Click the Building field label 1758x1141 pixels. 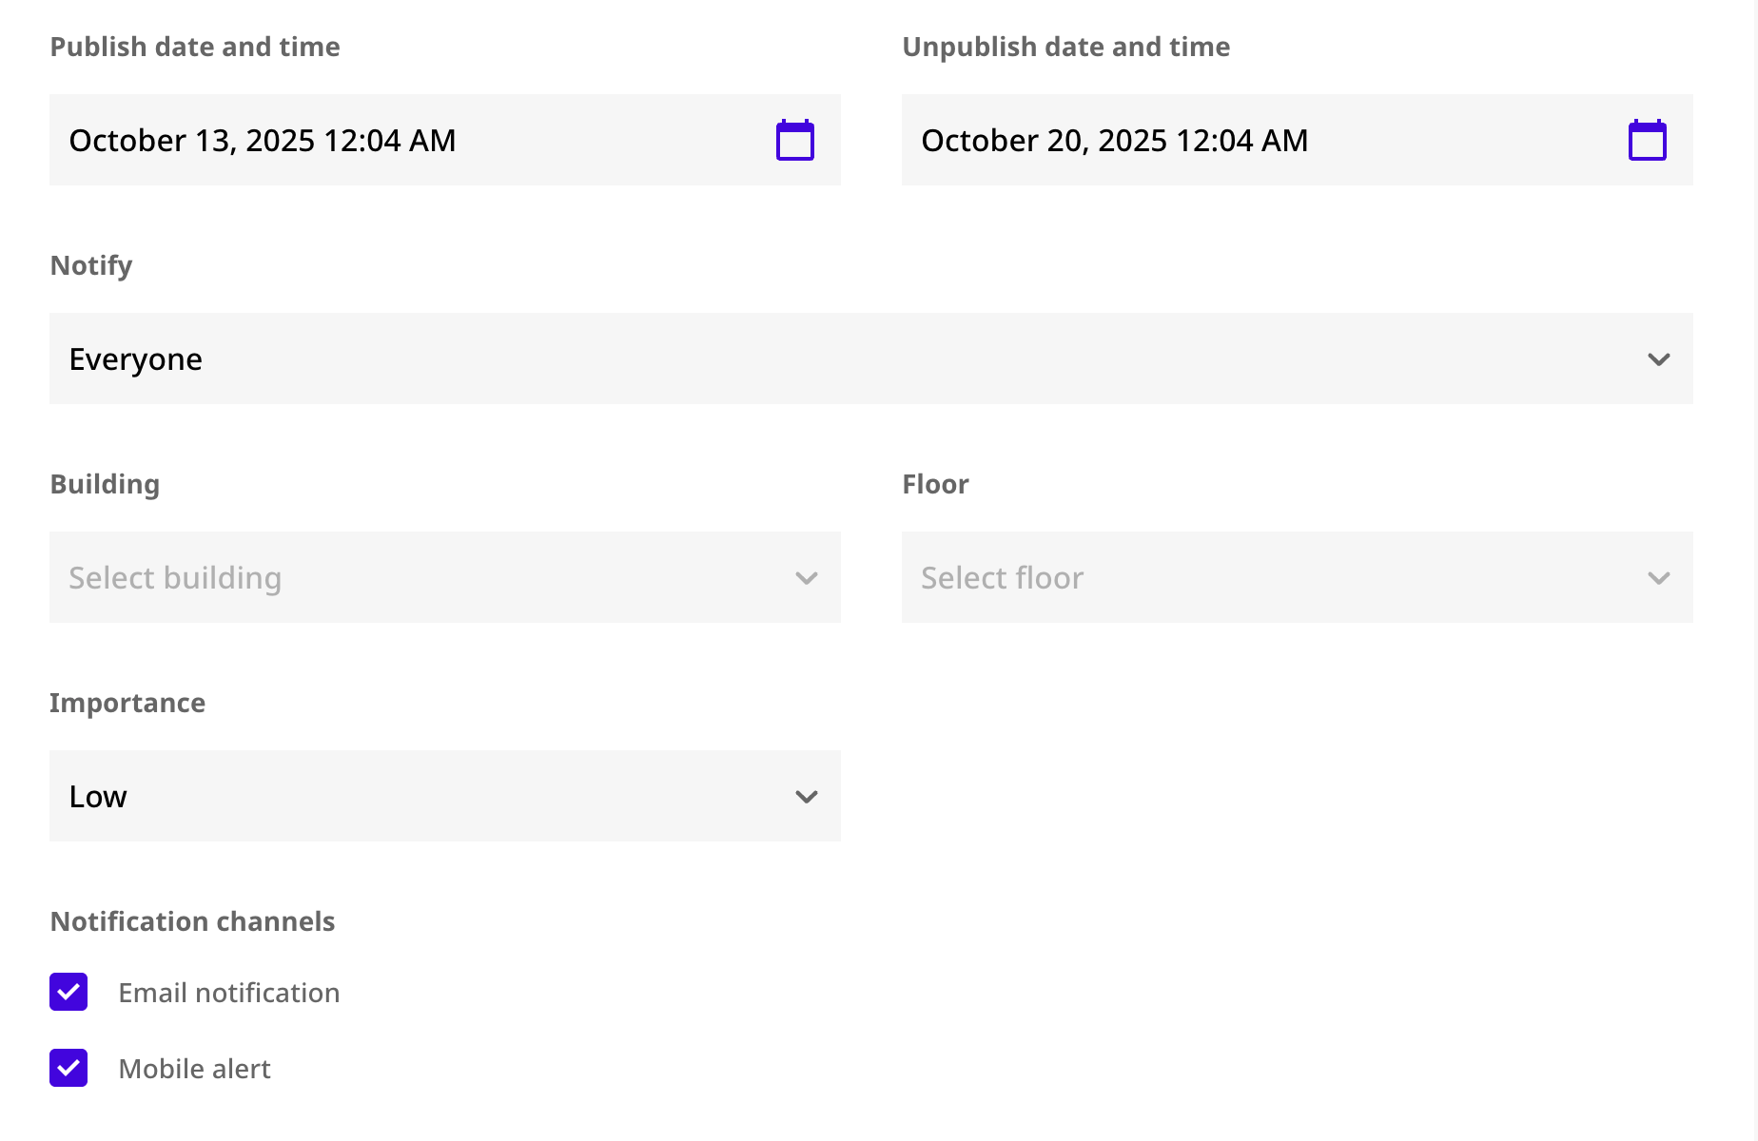105,484
